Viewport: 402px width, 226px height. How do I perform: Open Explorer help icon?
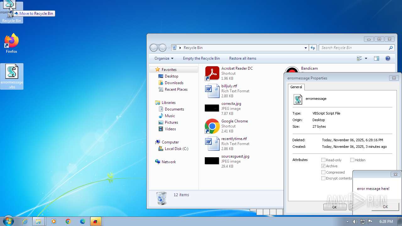coord(388,58)
